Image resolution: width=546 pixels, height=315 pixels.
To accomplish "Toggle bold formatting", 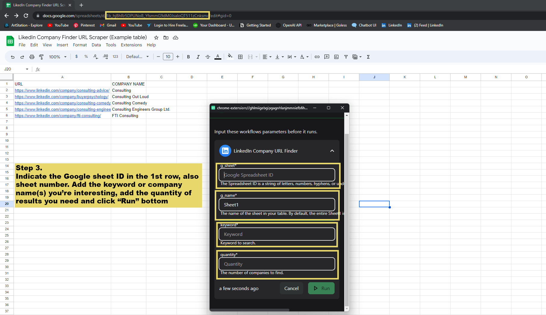I will [189, 57].
